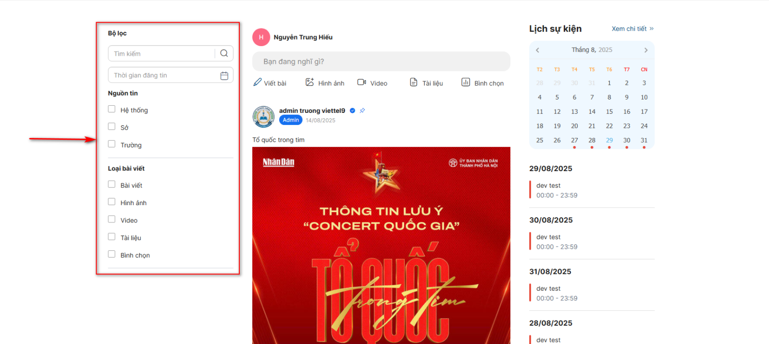769x344 pixels.
Task: Select the Video camera icon
Action: click(x=362, y=82)
